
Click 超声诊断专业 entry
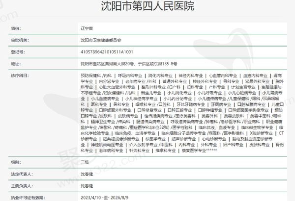[x=184, y=139]
